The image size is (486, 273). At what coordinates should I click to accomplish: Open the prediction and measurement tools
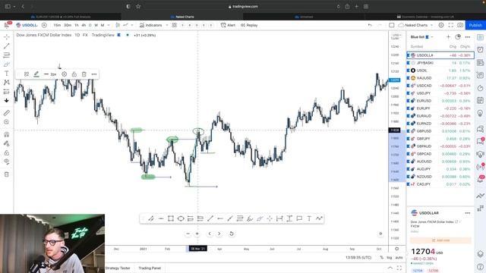tap(7, 92)
